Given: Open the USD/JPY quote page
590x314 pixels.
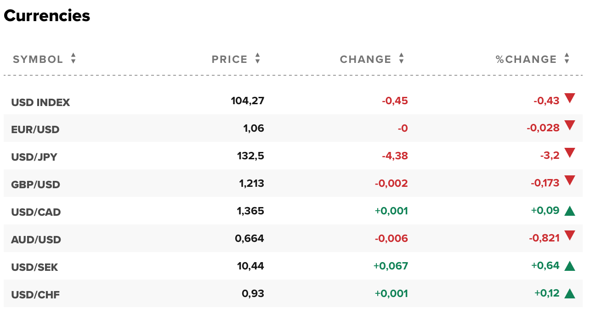Looking at the screenshot, I should coord(34,157).
